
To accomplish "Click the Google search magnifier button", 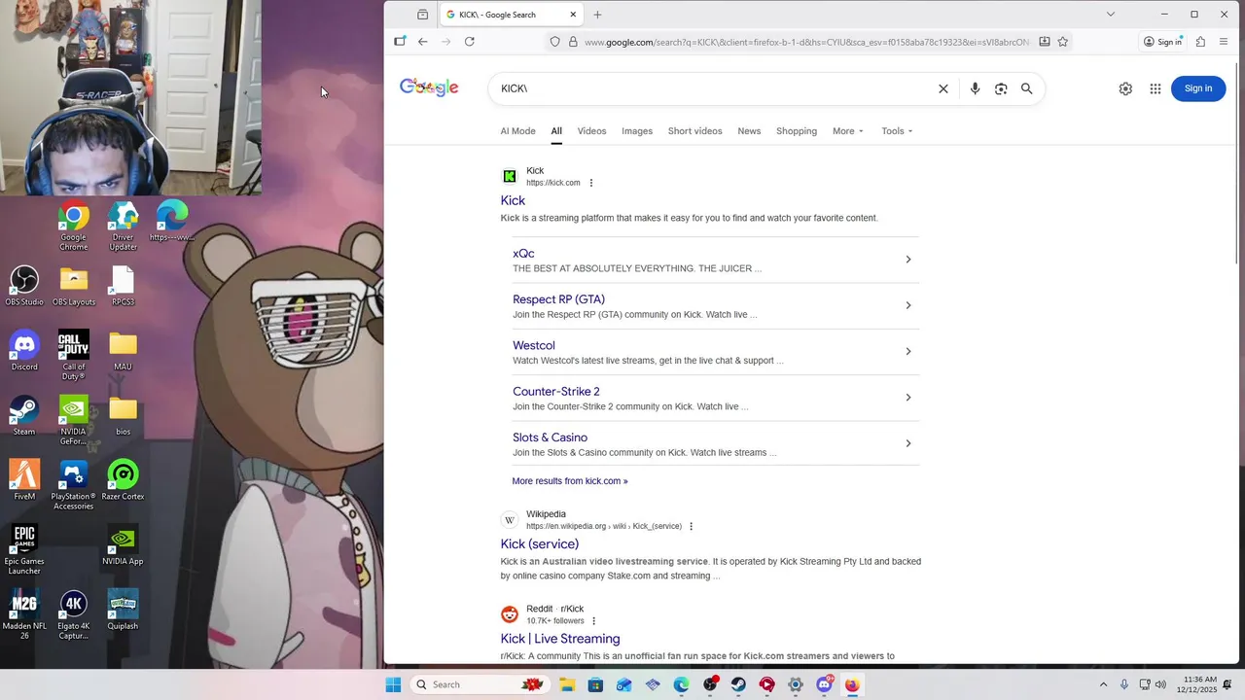I will point(1026,88).
